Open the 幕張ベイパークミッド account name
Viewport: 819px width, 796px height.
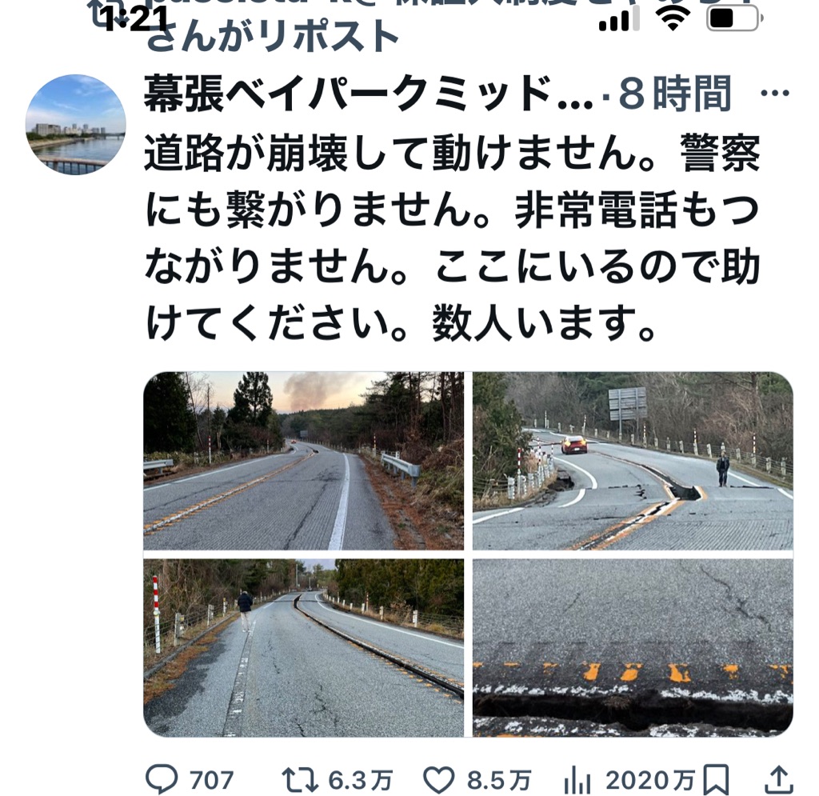[369, 94]
